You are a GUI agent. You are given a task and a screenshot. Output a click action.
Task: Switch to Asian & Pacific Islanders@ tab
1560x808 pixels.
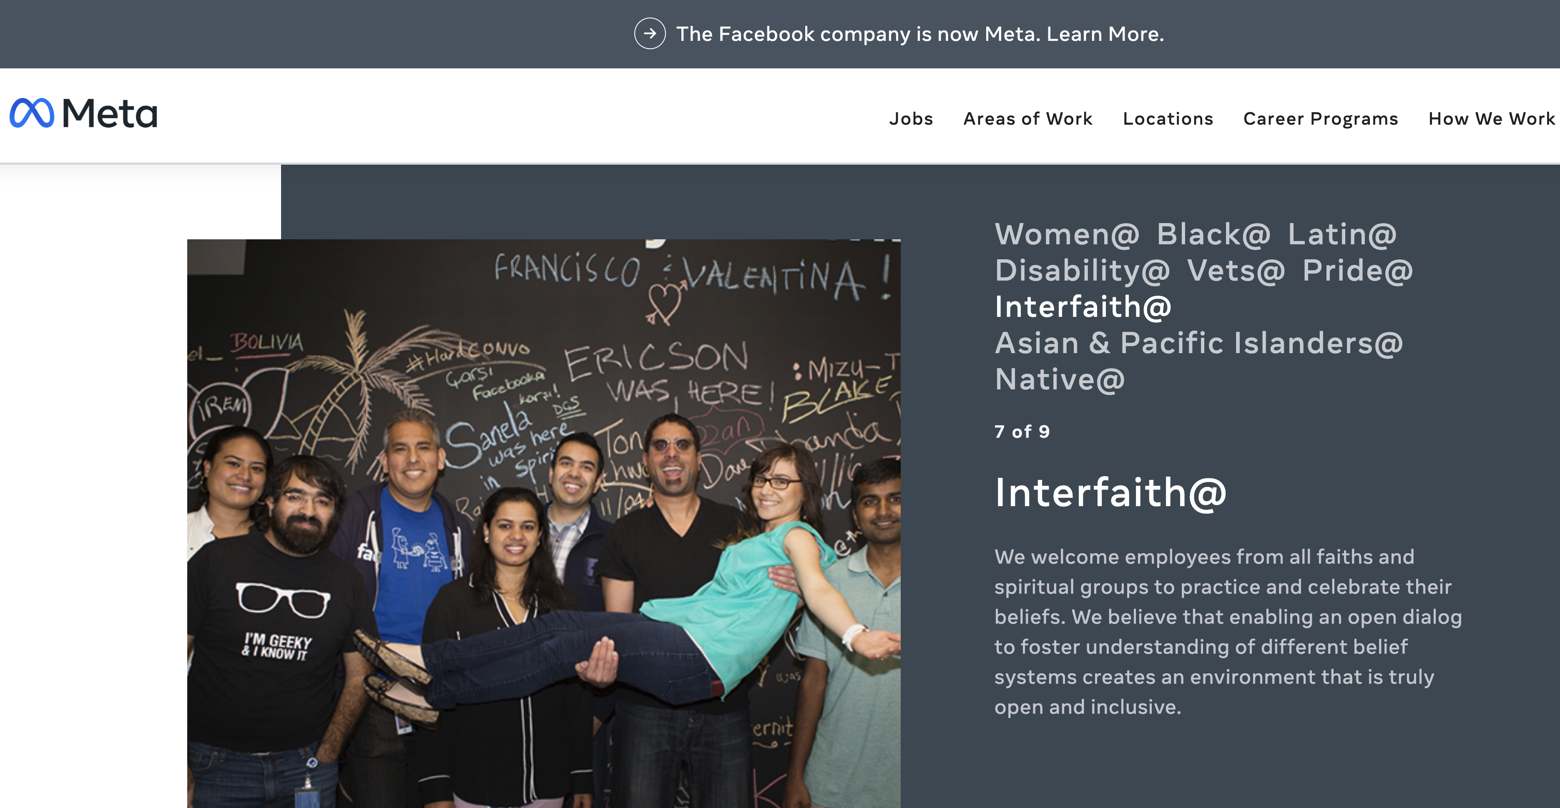pyautogui.click(x=1199, y=344)
